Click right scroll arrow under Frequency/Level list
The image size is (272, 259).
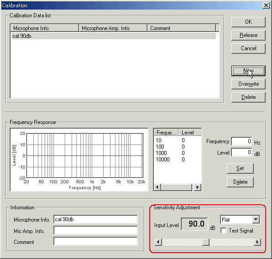click(x=198, y=187)
